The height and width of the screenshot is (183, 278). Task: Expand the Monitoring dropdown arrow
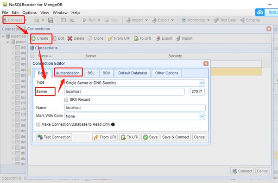click(208, 20)
